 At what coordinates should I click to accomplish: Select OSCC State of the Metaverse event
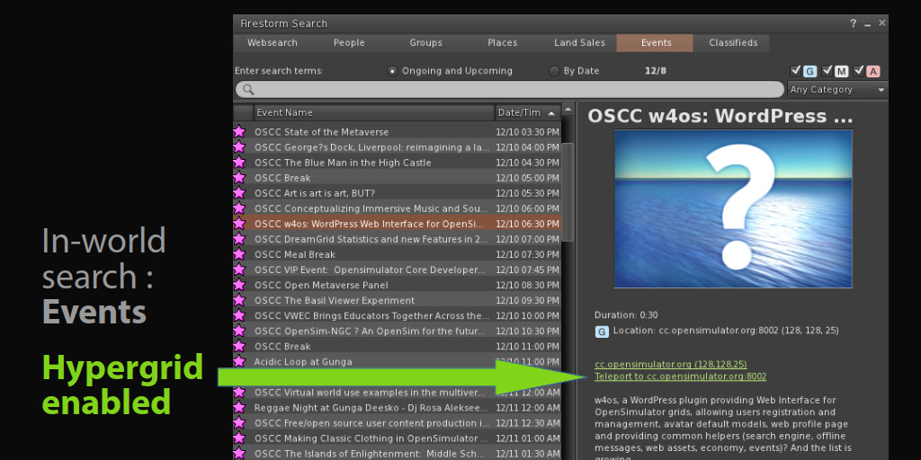[397, 132]
